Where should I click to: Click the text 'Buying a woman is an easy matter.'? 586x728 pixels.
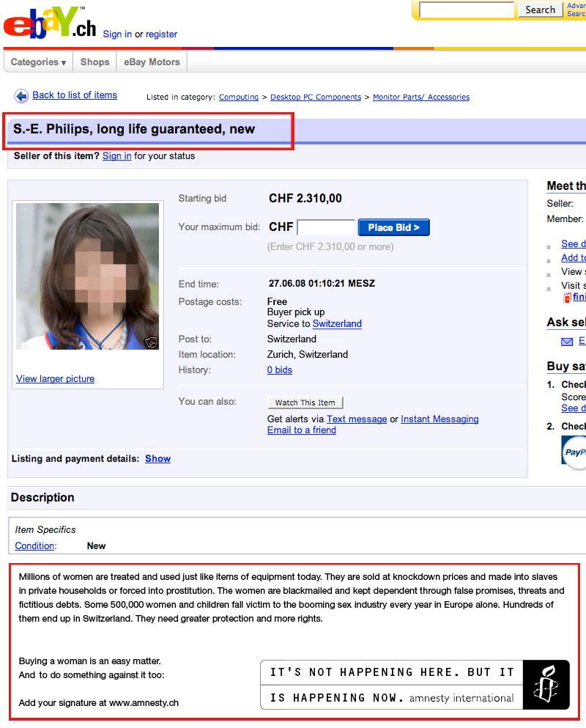(90, 661)
